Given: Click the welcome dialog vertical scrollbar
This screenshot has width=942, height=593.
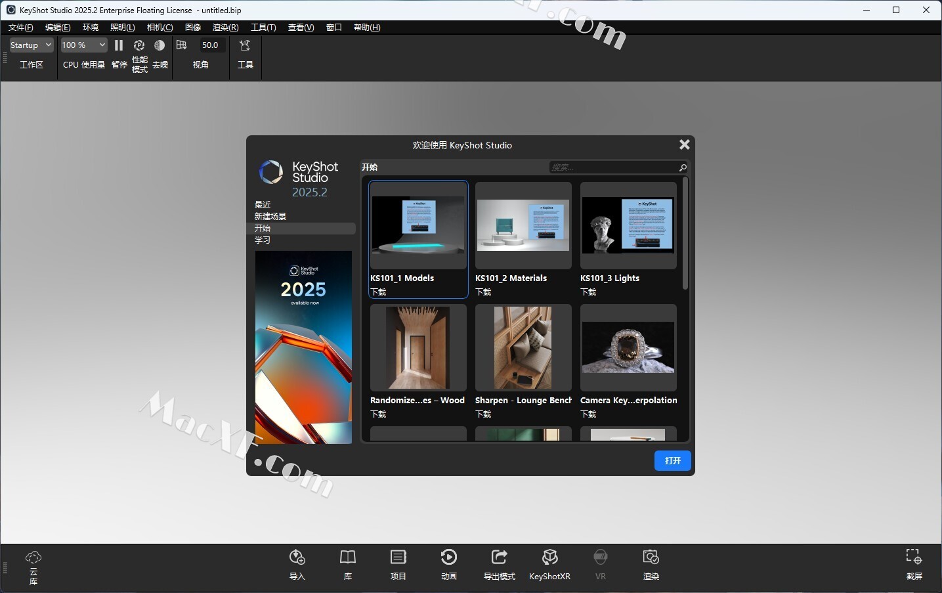Looking at the screenshot, I should 685,233.
